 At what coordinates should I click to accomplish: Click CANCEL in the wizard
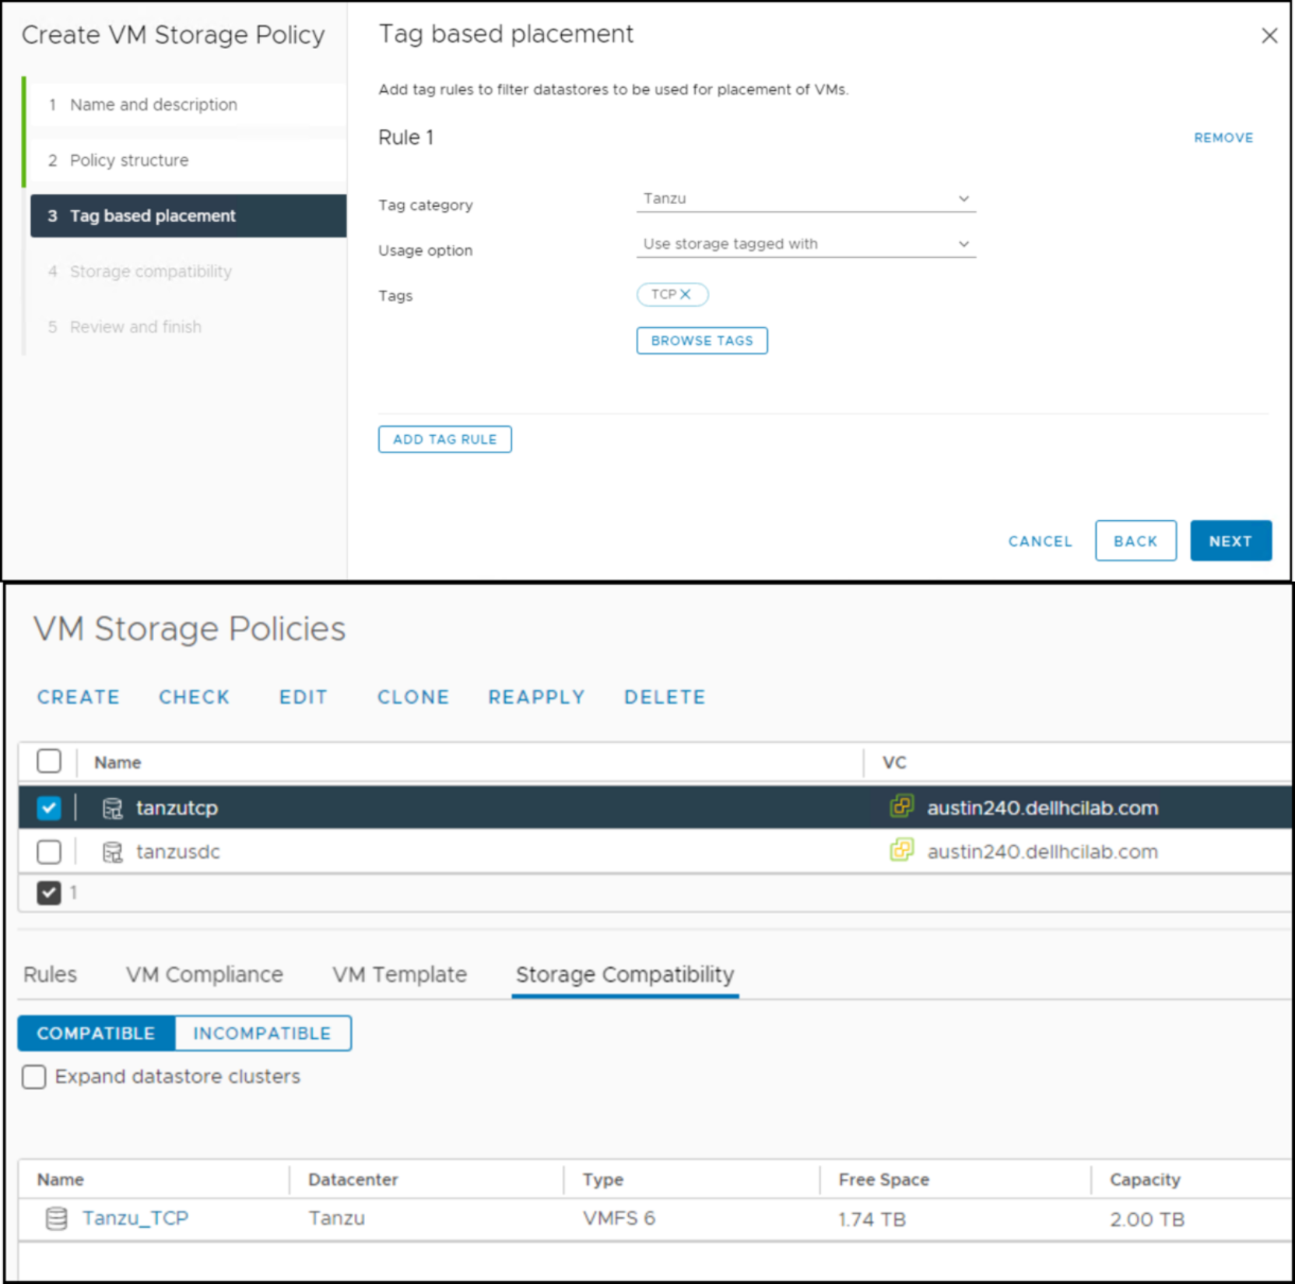1040,541
